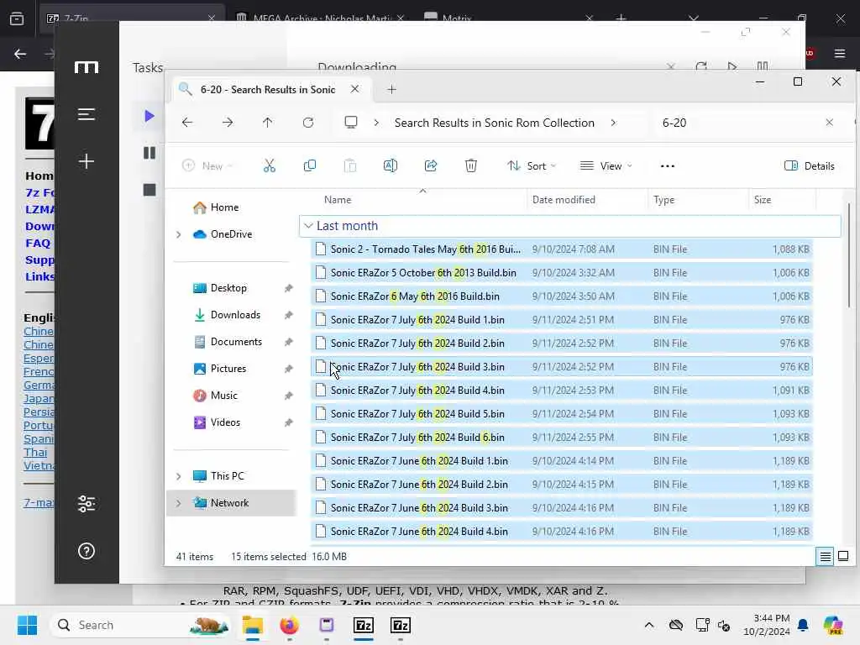Select Sonic ERaZor 7 June Build 2.bin
860x645 pixels.
[x=562, y=485]
